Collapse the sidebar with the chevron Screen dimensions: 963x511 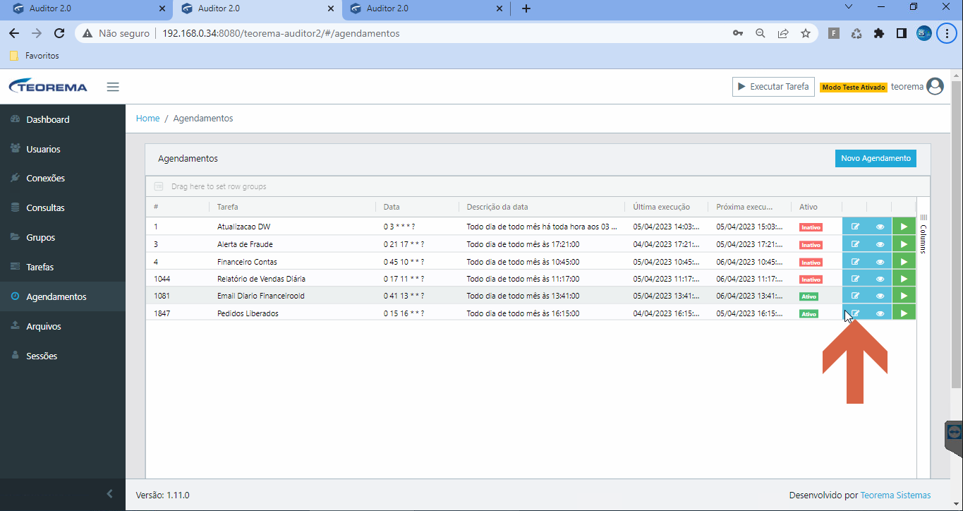109,494
